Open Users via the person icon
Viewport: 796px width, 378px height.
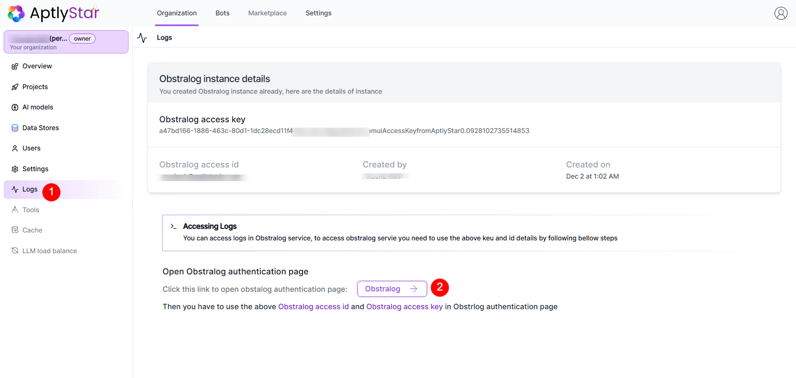tap(15, 148)
